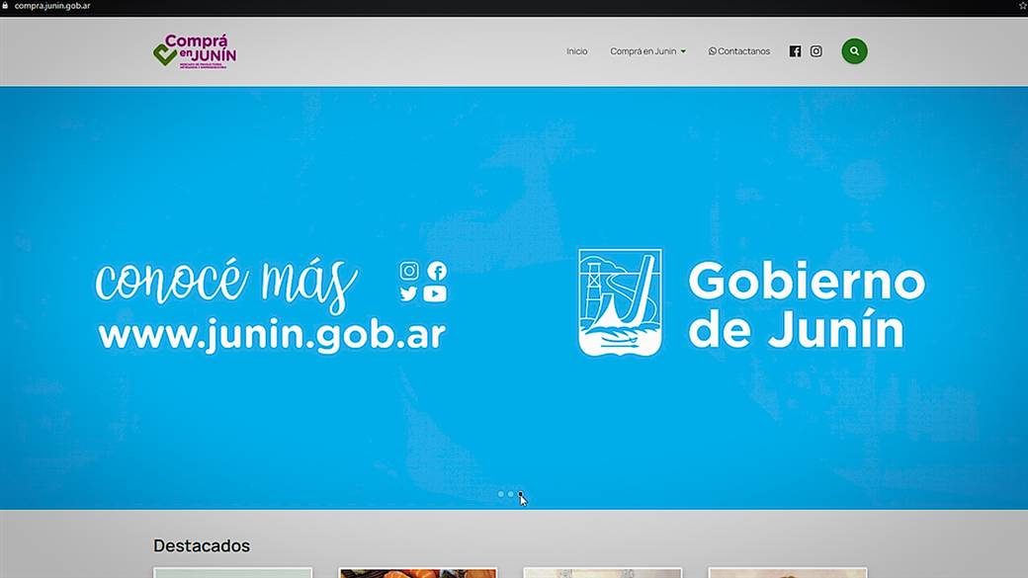Click the www.junin.gob.ar banner text
This screenshot has width=1028, height=578.
click(272, 335)
